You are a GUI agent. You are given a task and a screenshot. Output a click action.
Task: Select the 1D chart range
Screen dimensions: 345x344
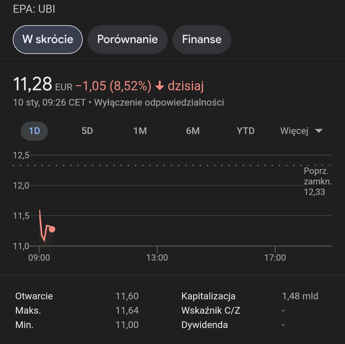coord(34,131)
